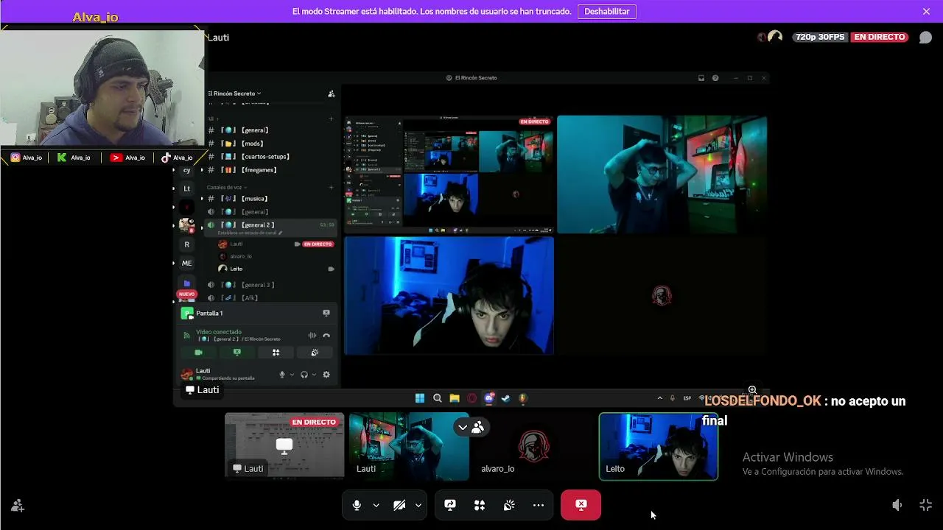Screen dimensions: 943x530
Task: Open File Explorer from the shared taskbar
Action: [x=455, y=398]
